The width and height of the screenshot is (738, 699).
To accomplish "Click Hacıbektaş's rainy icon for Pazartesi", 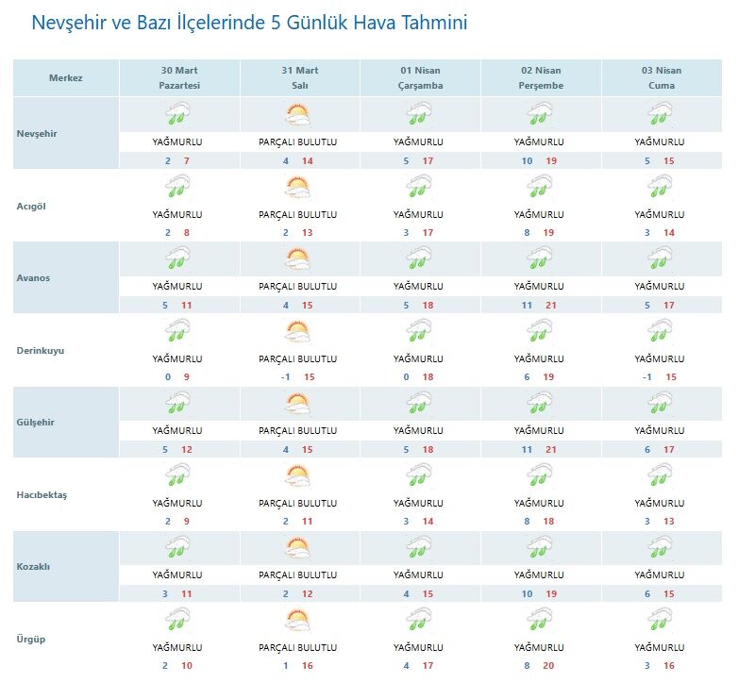I will [x=177, y=477].
